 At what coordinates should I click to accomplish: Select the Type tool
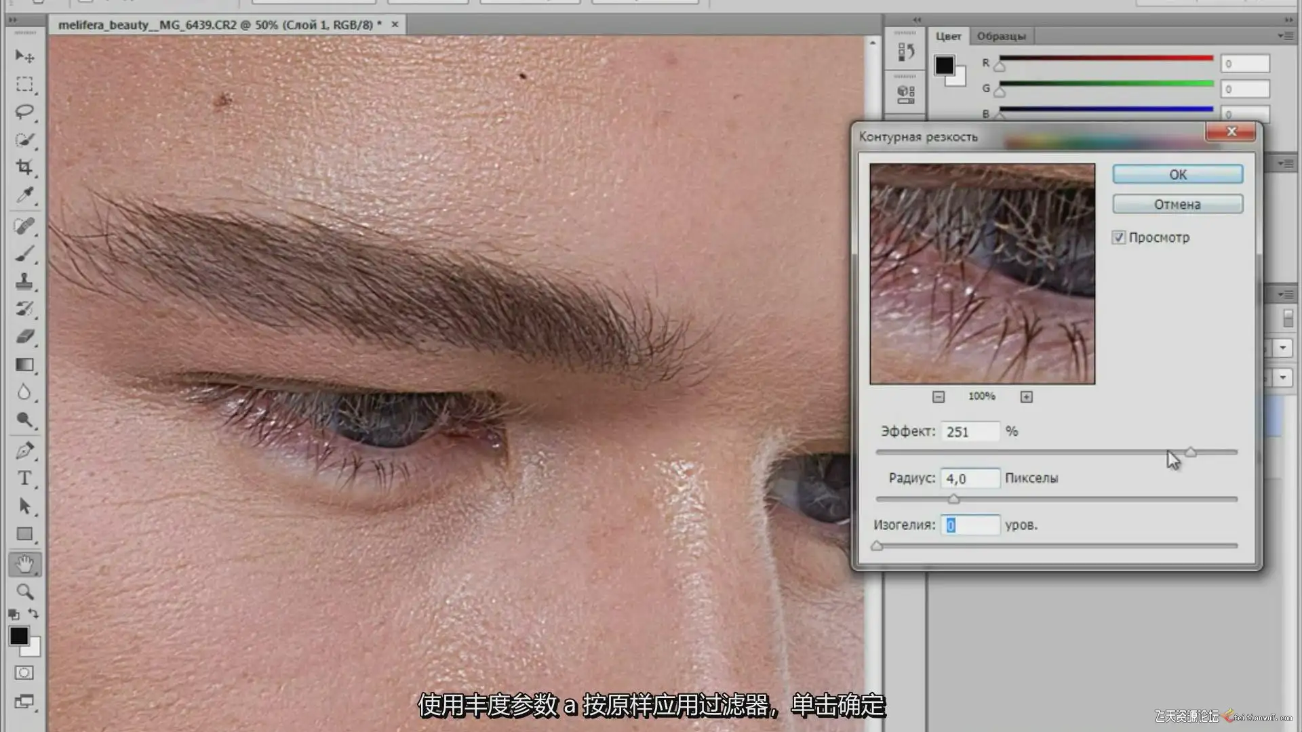[x=24, y=479]
